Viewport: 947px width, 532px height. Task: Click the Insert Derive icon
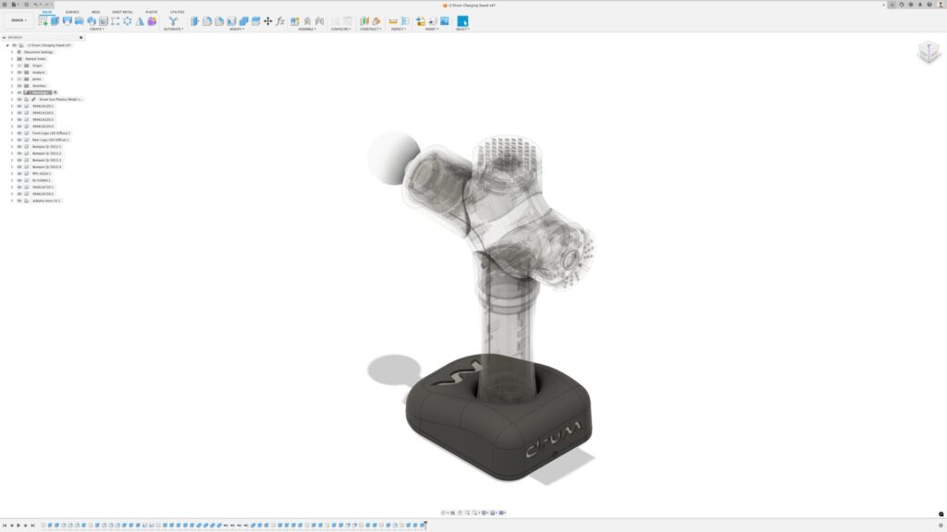(421, 21)
